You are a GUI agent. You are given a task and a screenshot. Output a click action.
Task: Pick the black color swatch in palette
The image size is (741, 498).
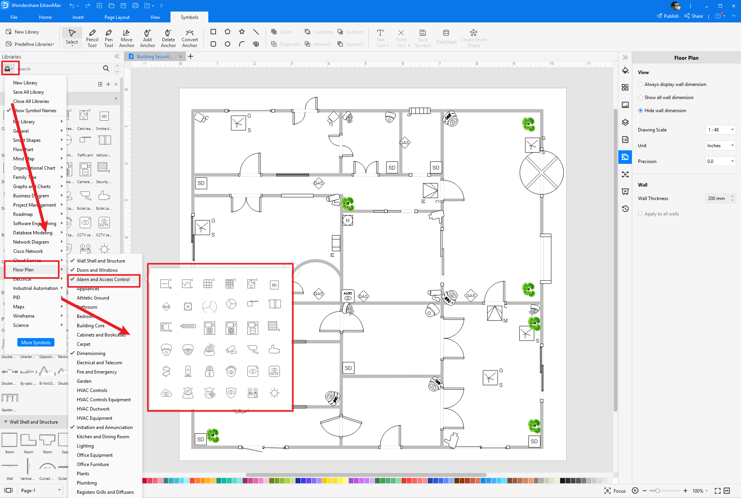tap(563, 481)
